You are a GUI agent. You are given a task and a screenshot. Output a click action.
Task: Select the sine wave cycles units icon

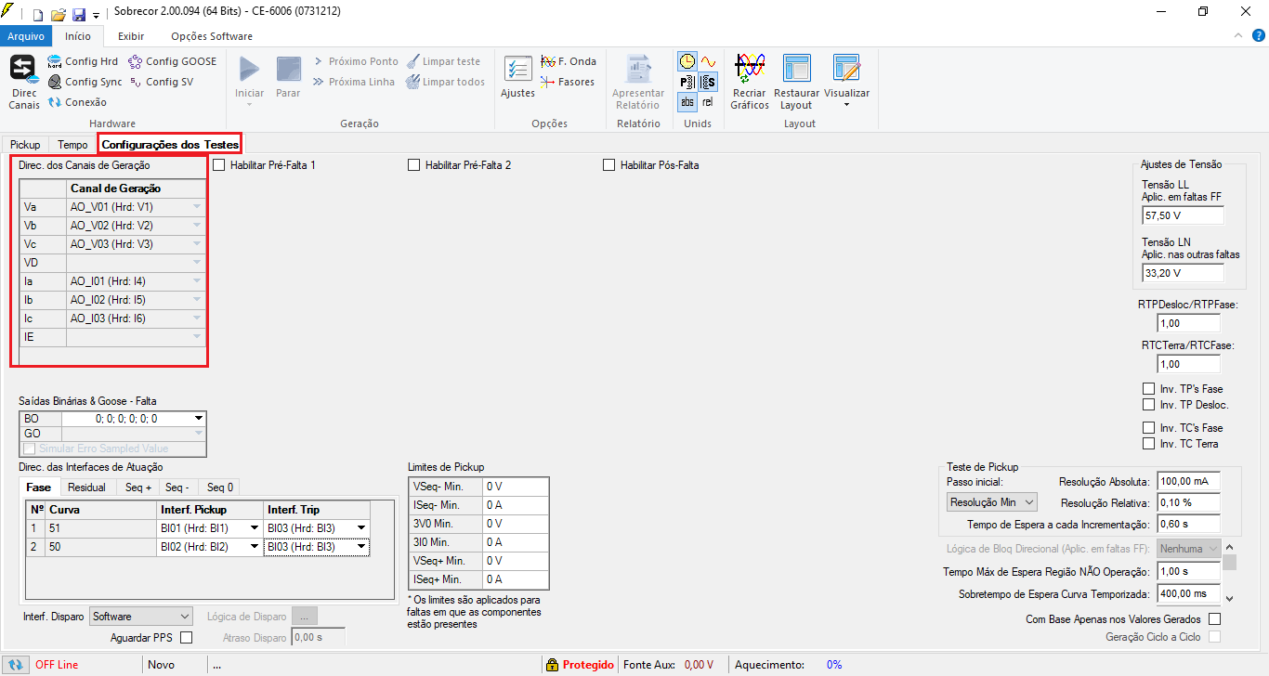[708, 61]
